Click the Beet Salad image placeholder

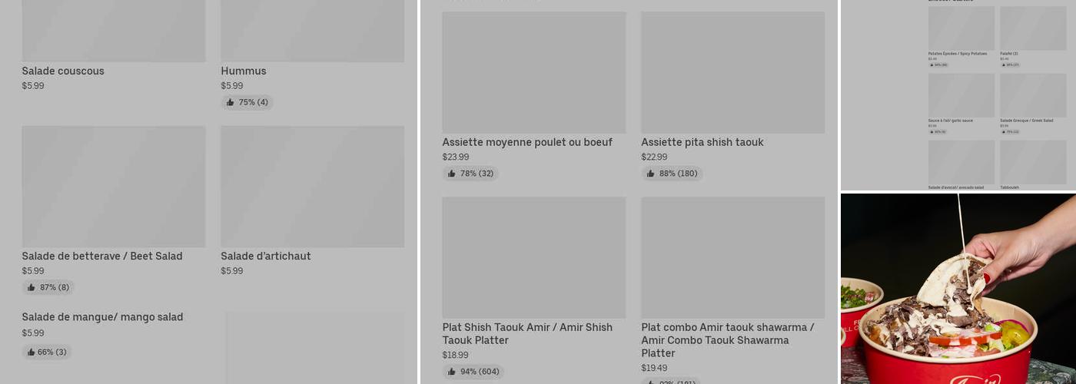(x=114, y=187)
